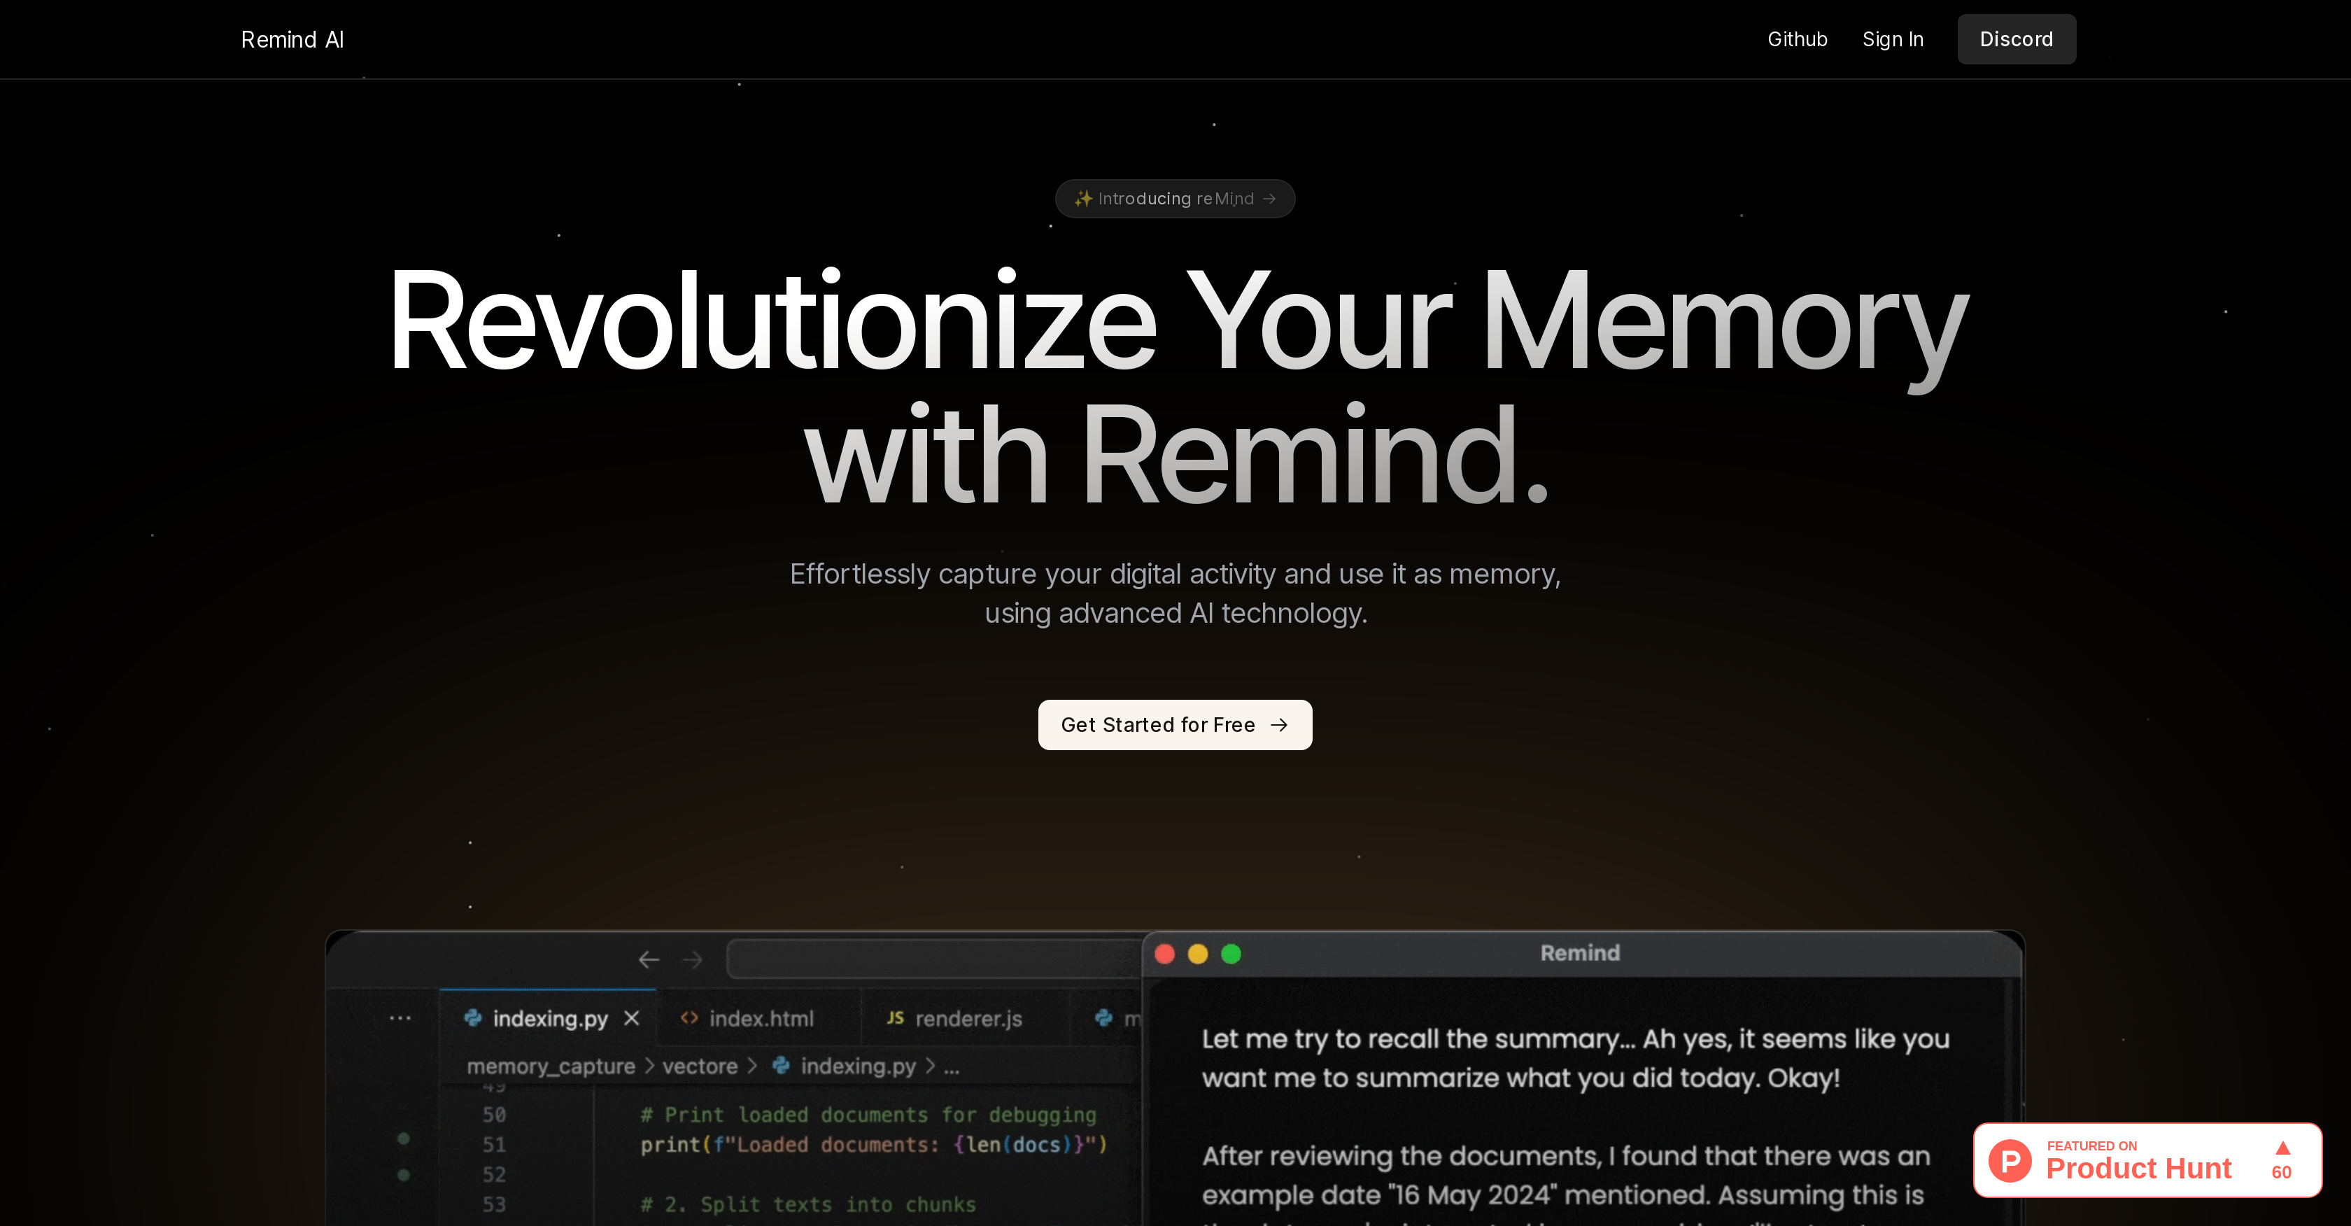The width and height of the screenshot is (2351, 1226).
Task: Click the Python icon on the indexing.py tab
Action: 474,1018
